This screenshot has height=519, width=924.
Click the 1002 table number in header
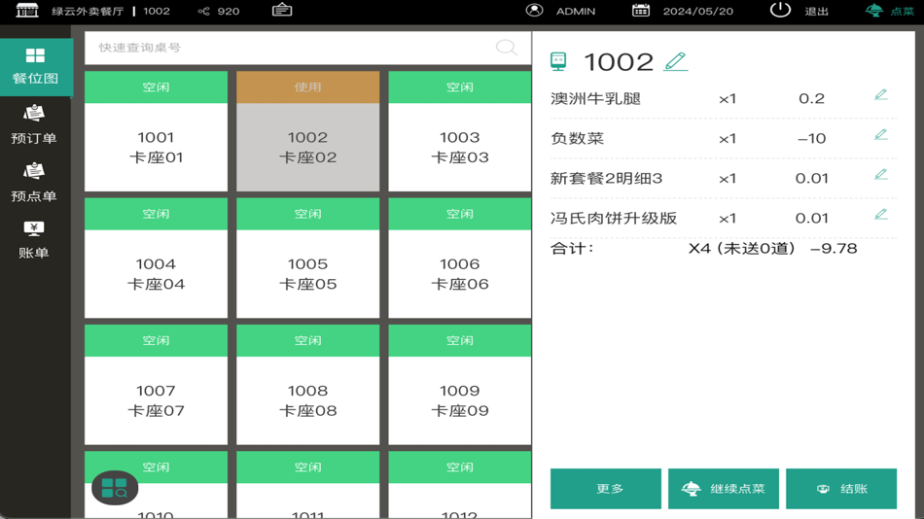tap(157, 12)
